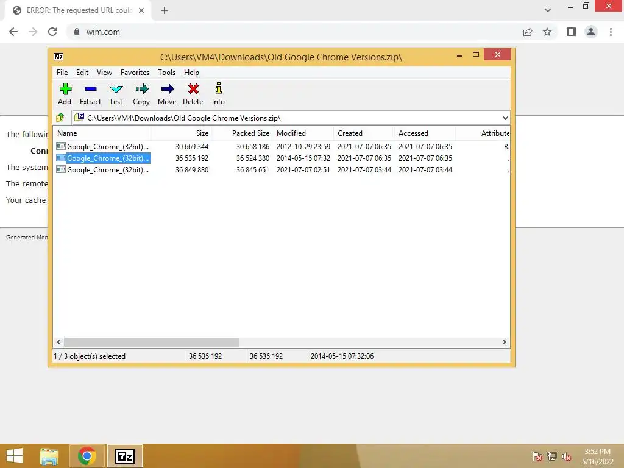Run the Test archive tool
The width and height of the screenshot is (624, 468).
(116, 94)
